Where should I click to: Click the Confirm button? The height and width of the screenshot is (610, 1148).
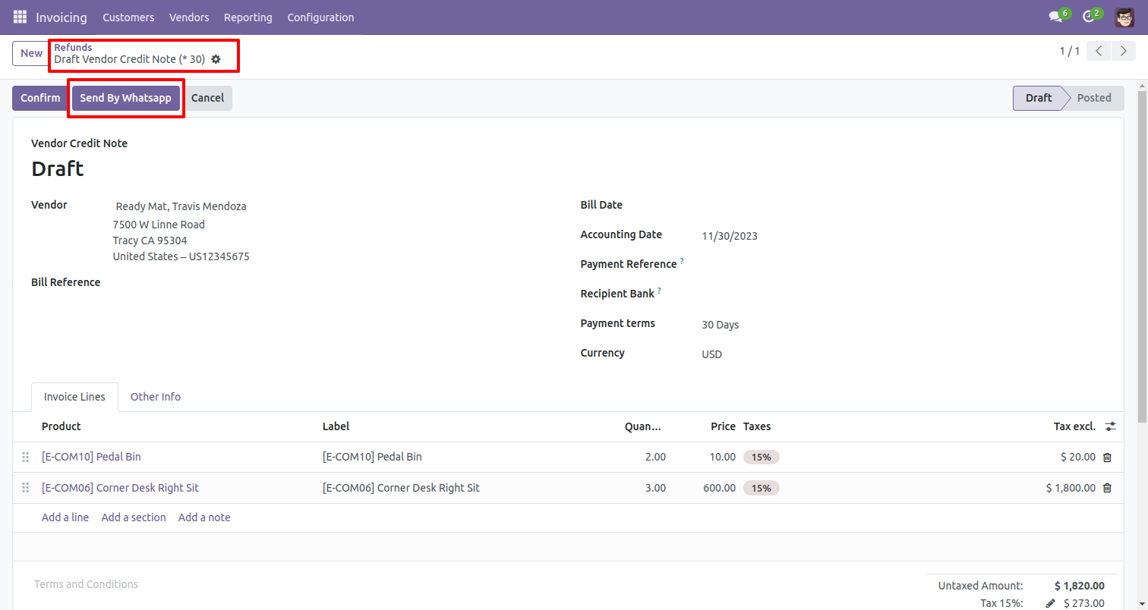40,98
